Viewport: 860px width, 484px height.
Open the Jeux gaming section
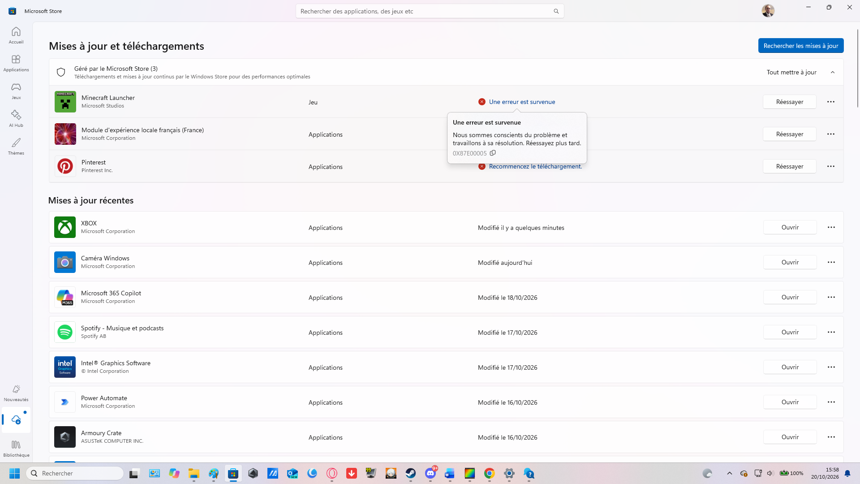(x=16, y=91)
